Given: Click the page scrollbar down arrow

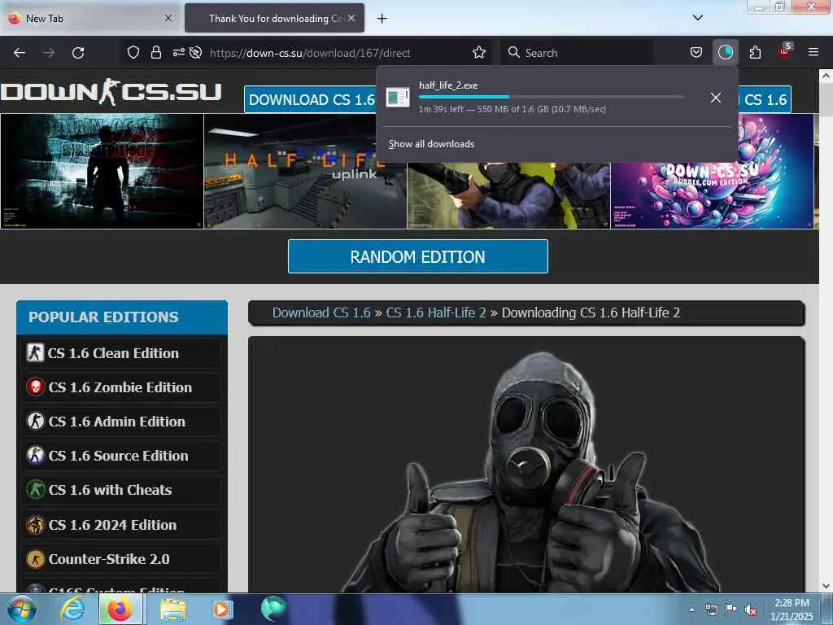Looking at the screenshot, I should coord(826,586).
